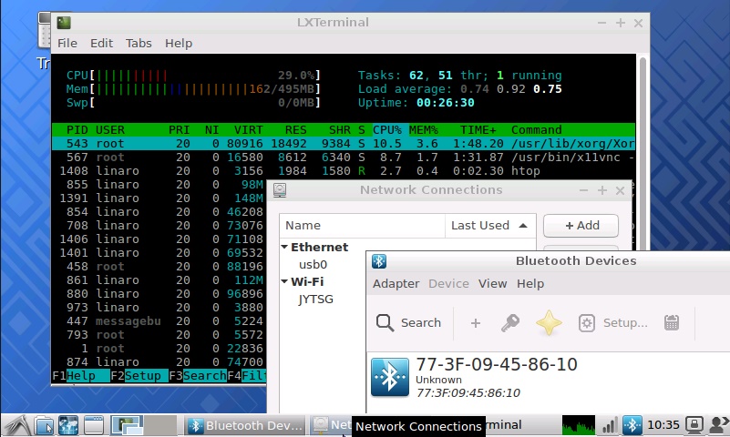Click the plus icon in Bluetooth toolbar
The height and width of the screenshot is (437, 730).
pos(475,322)
